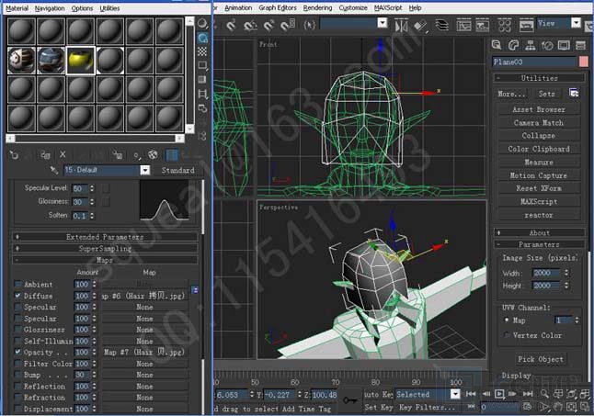This screenshot has height=416, width=594.
Task: Open the Rendering menu
Action: click(317, 7)
